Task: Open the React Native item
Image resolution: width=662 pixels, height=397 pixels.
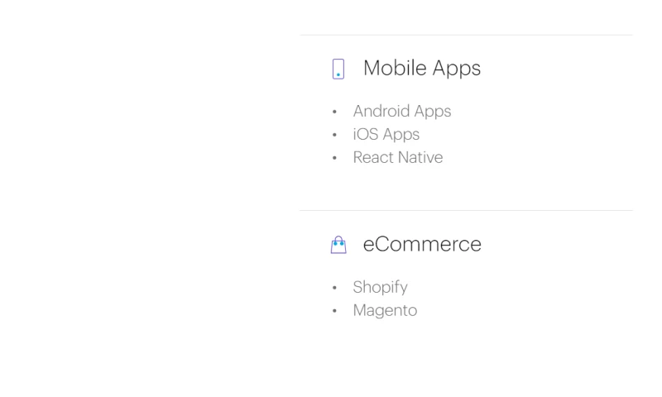Action: (397, 157)
